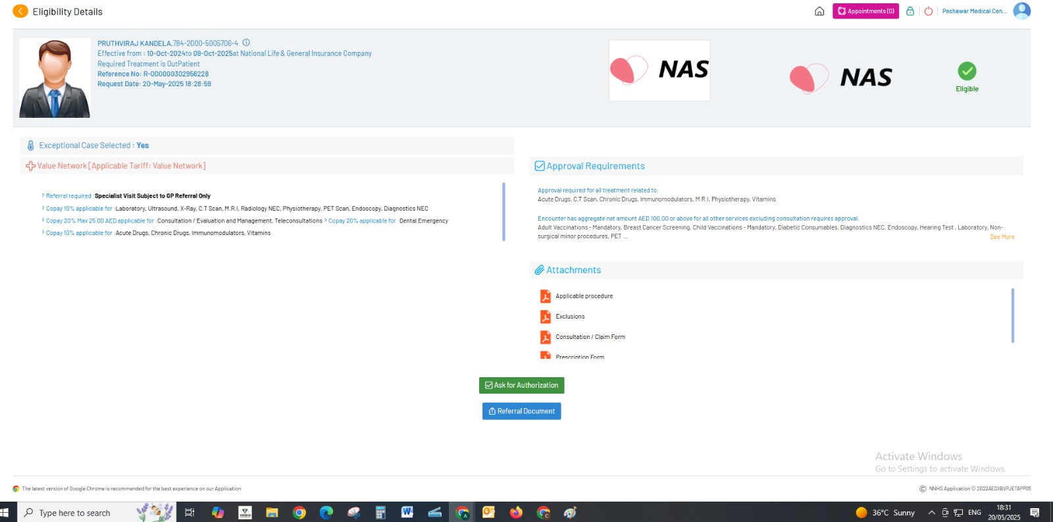
Task: Open the Applicable procedure attachment link
Action: coord(584,296)
